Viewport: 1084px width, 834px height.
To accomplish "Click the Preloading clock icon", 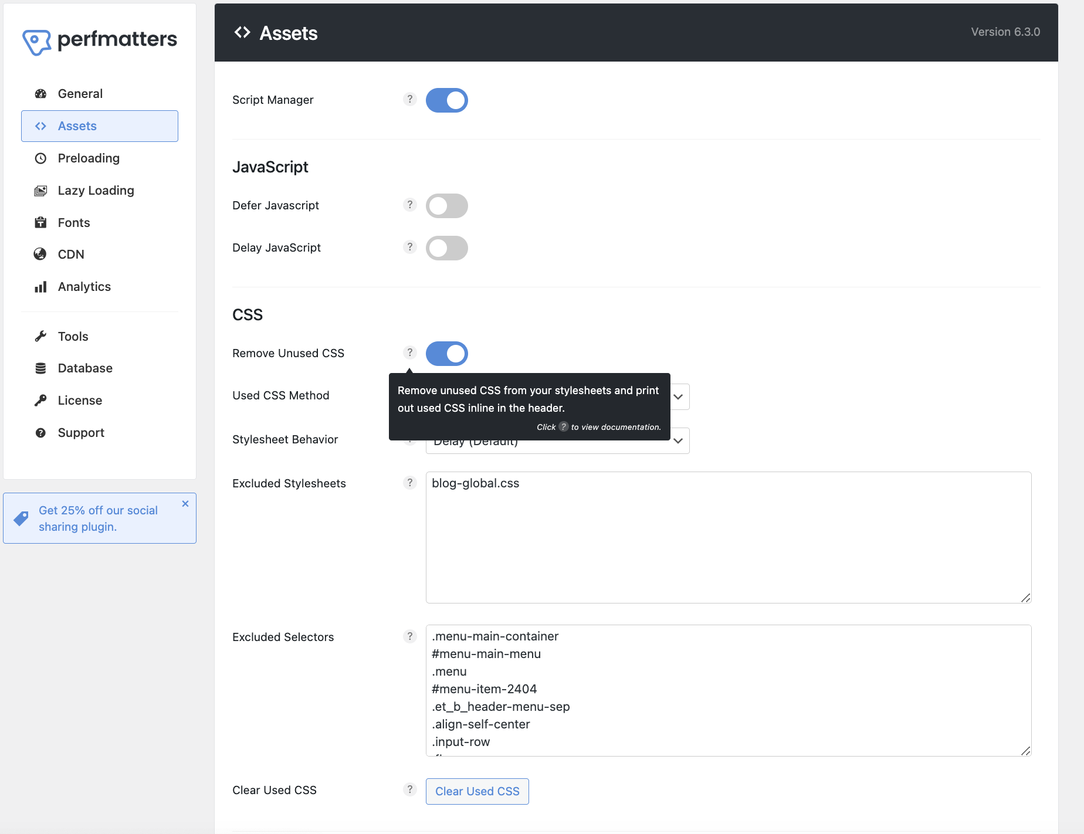I will click(40, 158).
